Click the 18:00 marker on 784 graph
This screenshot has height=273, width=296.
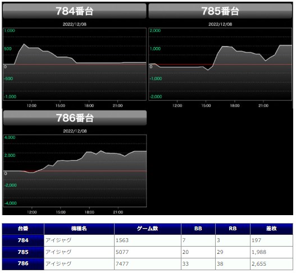[89, 106]
